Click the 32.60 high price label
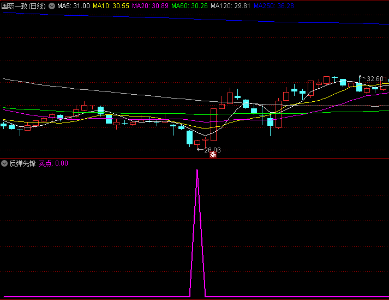389x300 pixels. click(x=375, y=79)
